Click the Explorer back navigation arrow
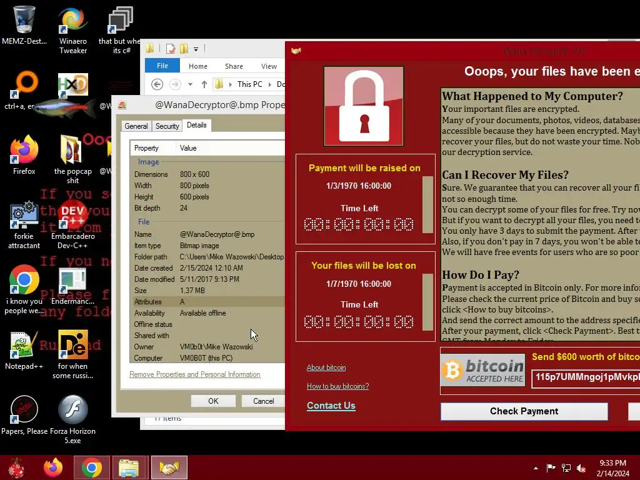This screenshot has height=480, width=640. [157, 84]
